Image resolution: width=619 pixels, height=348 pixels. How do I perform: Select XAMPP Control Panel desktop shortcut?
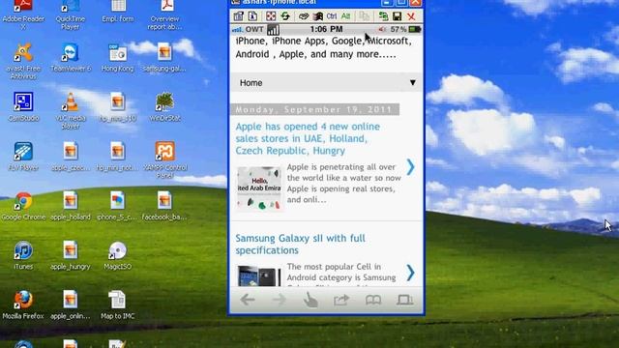tap(165, 160)
